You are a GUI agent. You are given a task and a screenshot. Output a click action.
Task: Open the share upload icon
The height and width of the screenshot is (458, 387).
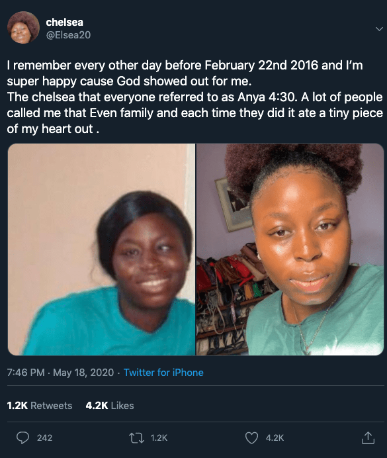pos(368,437)
